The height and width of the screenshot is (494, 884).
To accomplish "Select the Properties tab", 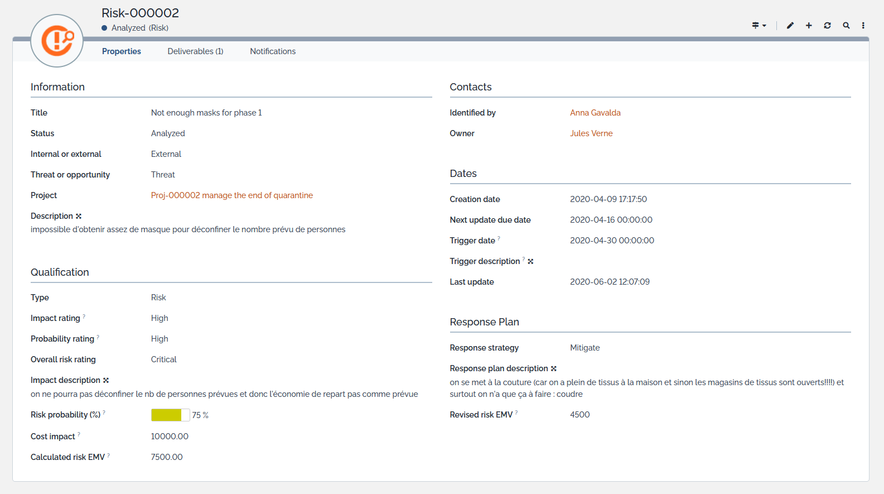I will point(121,51).
